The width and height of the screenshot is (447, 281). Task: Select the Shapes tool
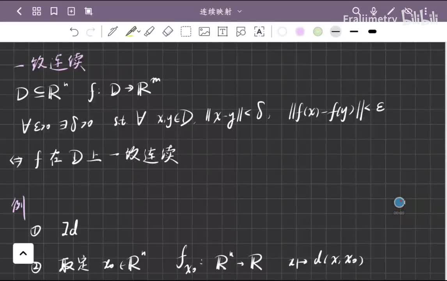point(241,31)
